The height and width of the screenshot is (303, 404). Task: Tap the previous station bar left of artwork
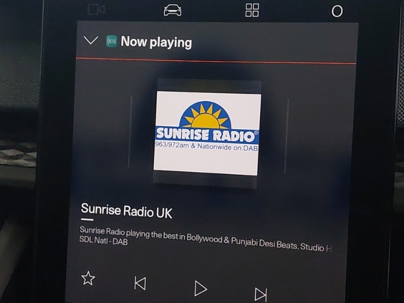pyautogui.click(x=130, y=132)
